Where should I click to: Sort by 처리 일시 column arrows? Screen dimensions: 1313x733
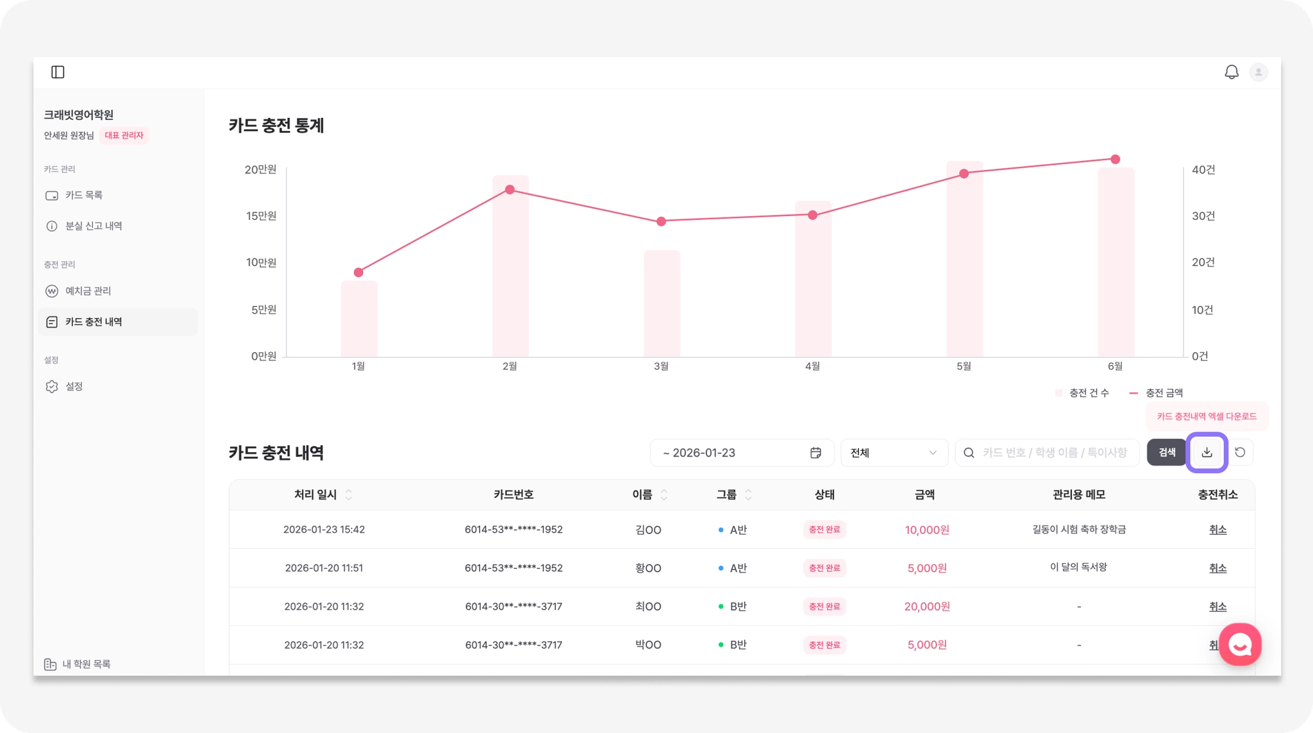pos(349,494)
